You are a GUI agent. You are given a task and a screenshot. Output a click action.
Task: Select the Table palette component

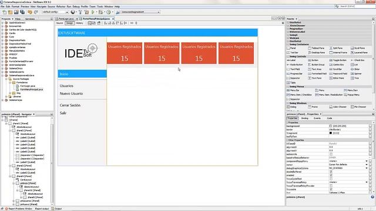pyautogui.click(x=291, y=83)
